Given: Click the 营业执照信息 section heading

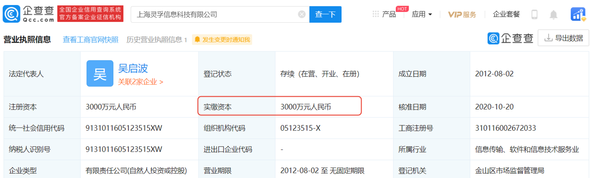Looking at the screenshot, I should (x=27, y=39).
